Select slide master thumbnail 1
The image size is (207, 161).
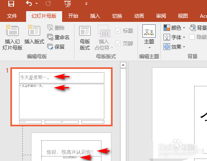(62, 97)
